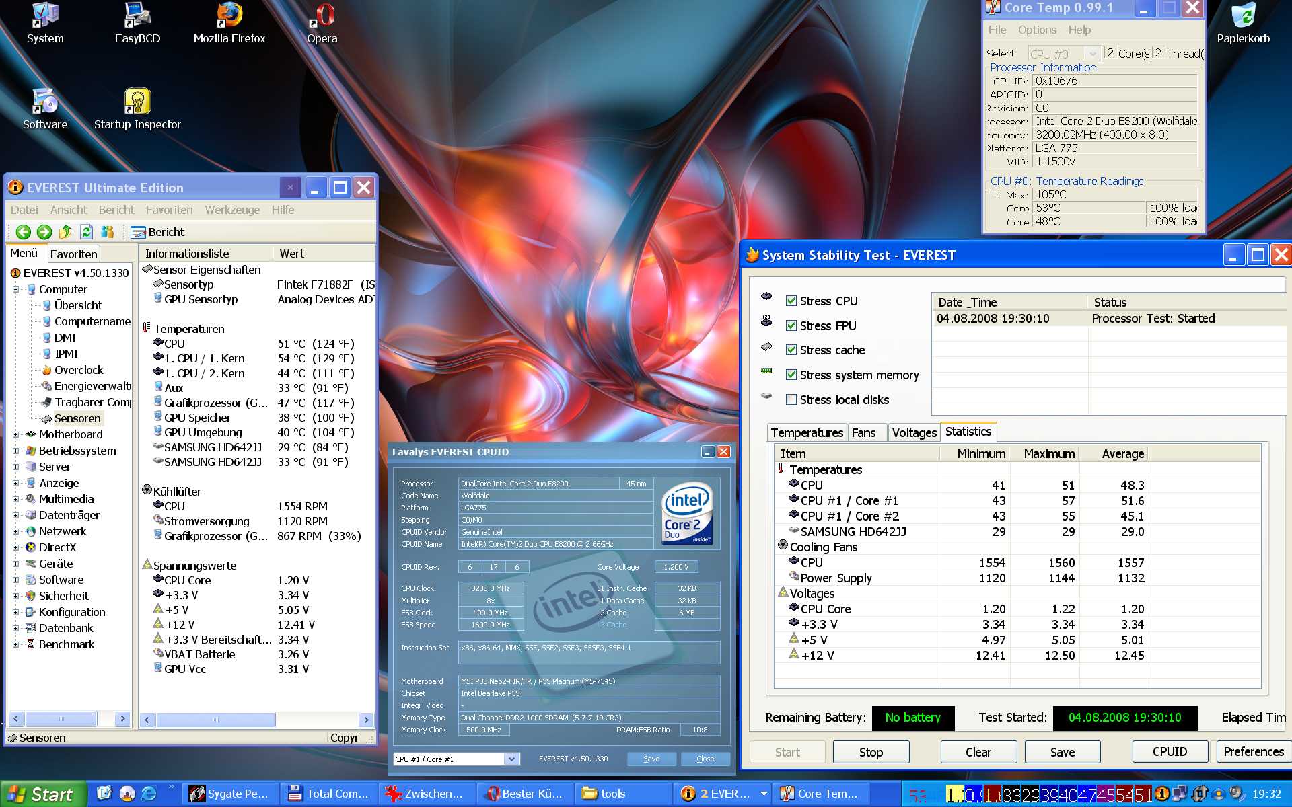Open the CPU #1 / Core #1 dropdown
Screen dimensions: 1292x807
[511, 759]
